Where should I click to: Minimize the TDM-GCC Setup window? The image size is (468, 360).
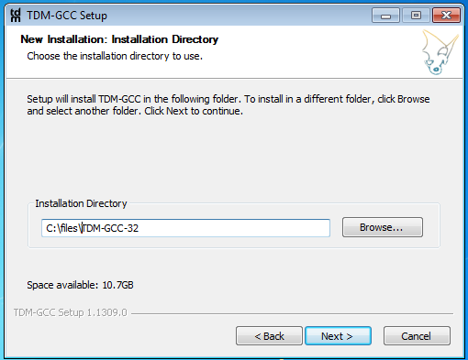(x=385, y=16)
